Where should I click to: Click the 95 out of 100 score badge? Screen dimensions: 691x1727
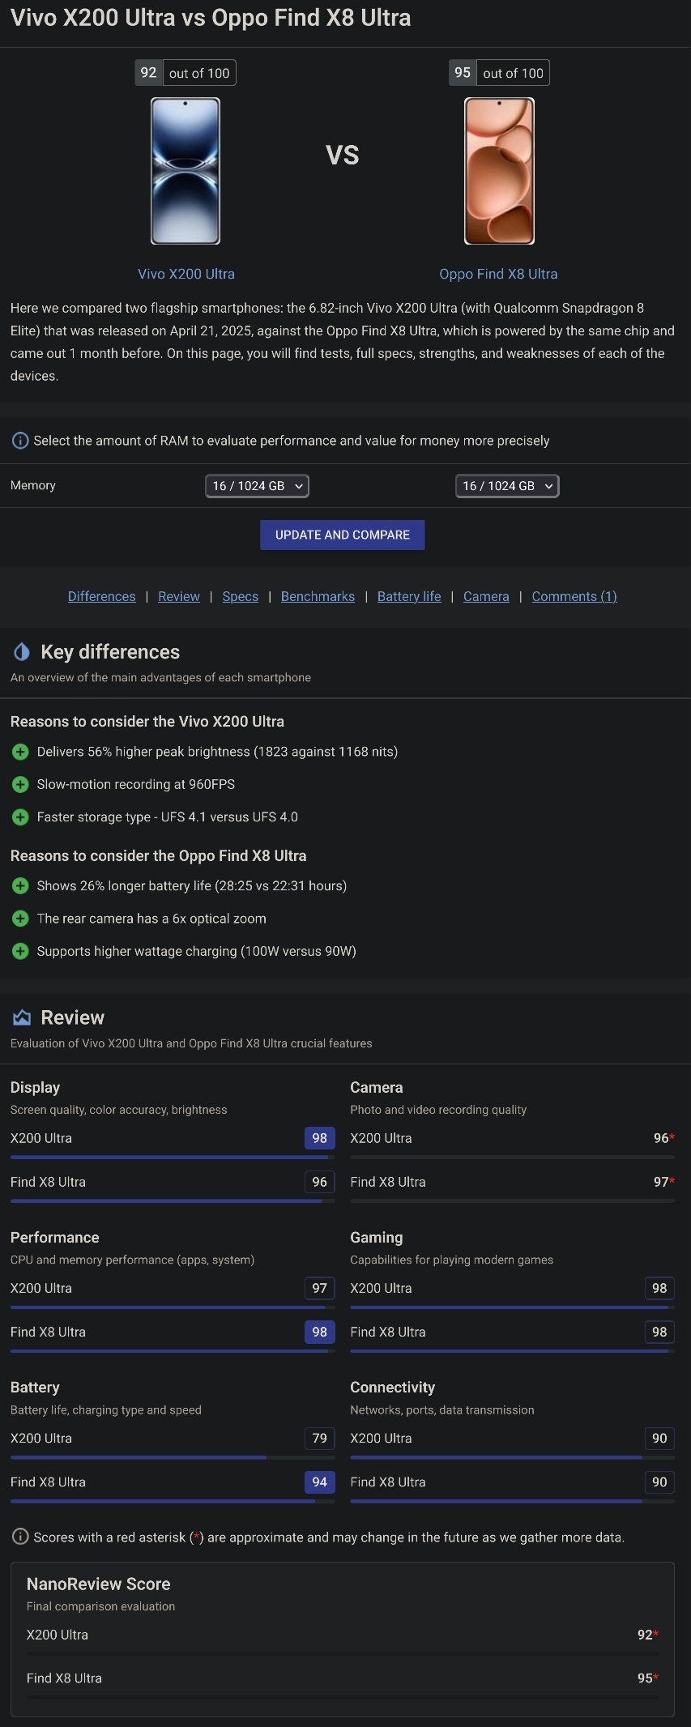point(499,73)
